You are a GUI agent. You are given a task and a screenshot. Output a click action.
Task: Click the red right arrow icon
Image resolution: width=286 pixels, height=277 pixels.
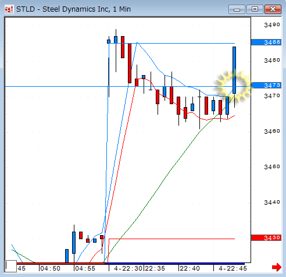tap(277, 268)
